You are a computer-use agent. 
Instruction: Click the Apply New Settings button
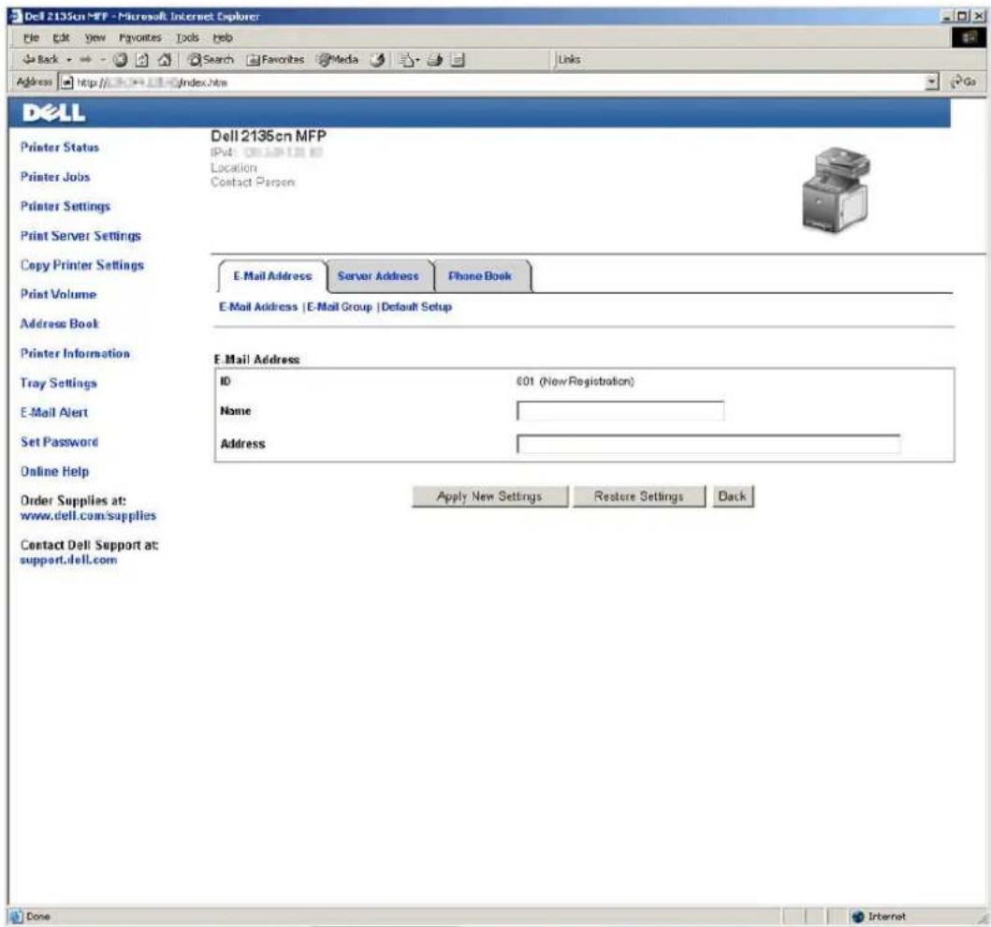pos(489,496)
